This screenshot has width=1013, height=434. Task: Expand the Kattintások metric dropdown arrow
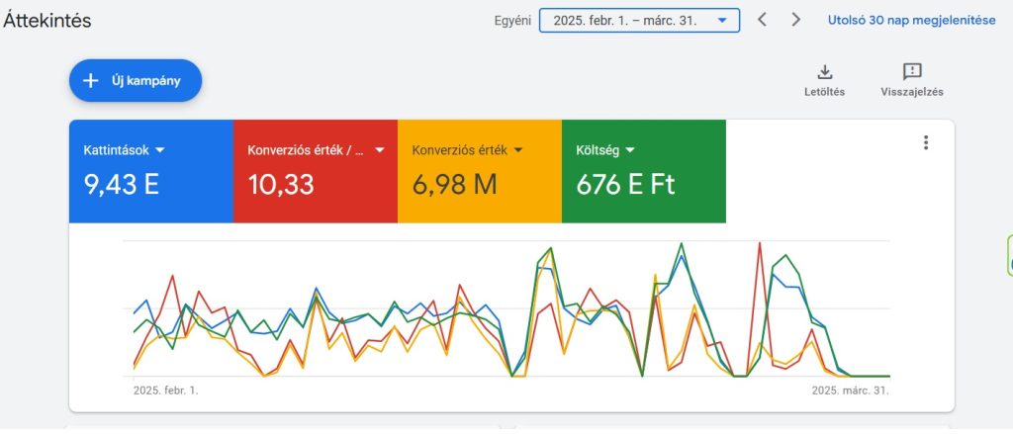160,150
